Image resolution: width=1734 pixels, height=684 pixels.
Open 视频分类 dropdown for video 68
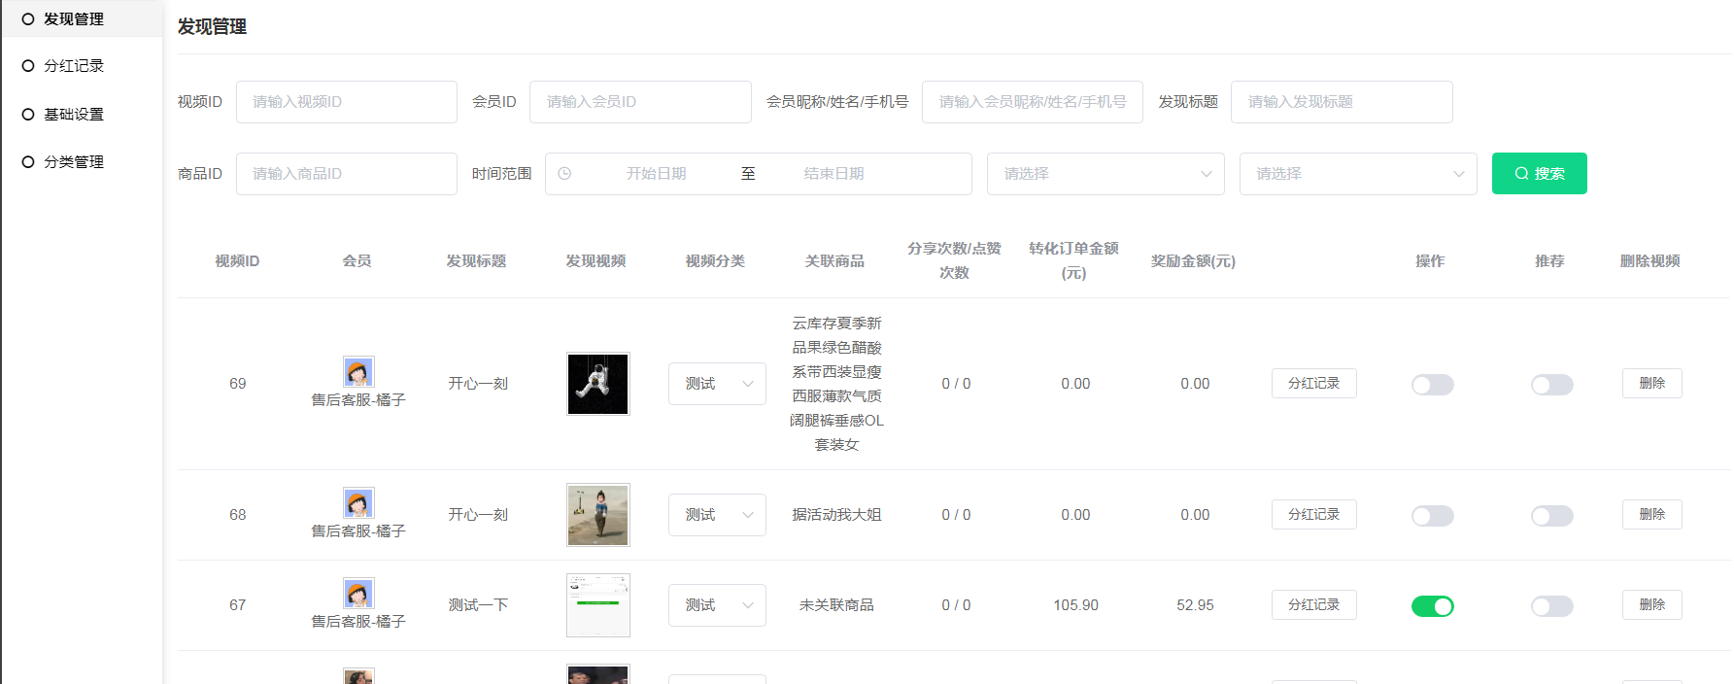pyautogui.click(x=717, y=515)
